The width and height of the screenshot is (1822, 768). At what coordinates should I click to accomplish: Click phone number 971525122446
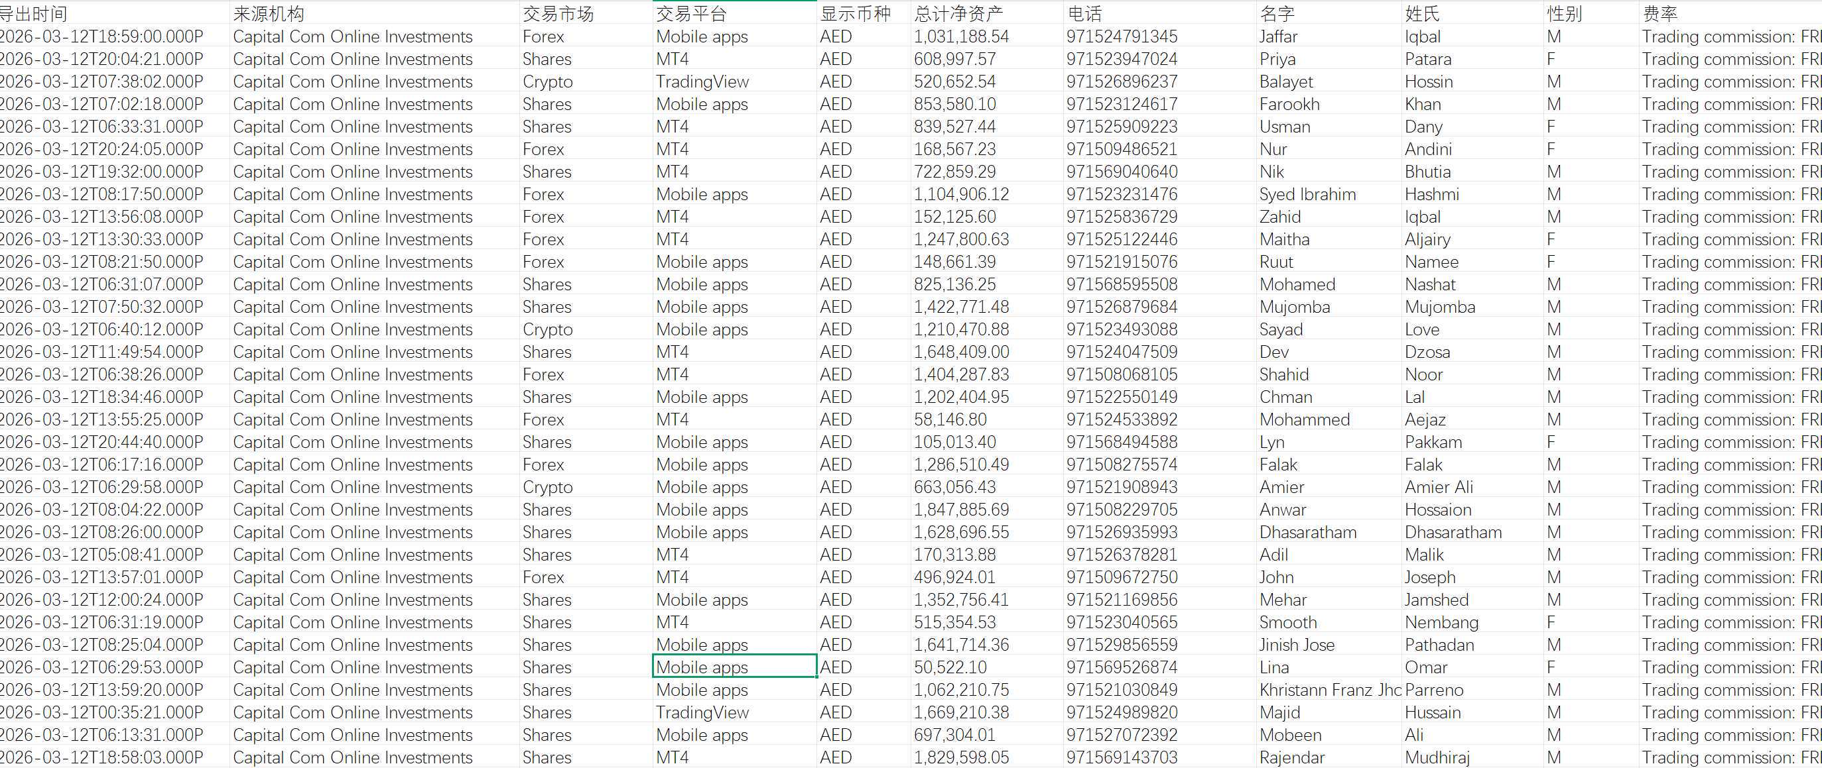tap(1159, 239)
